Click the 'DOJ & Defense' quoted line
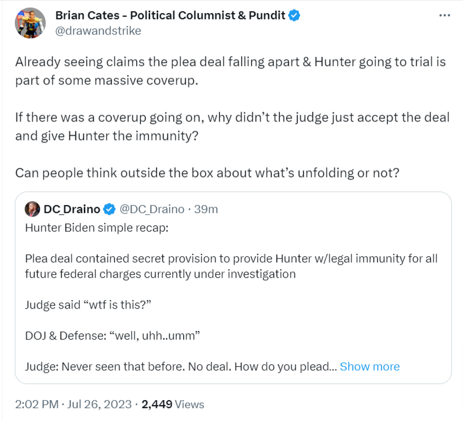Image resolution: width=463 pixels, height=421 pixels. click(x=112, y=335)
